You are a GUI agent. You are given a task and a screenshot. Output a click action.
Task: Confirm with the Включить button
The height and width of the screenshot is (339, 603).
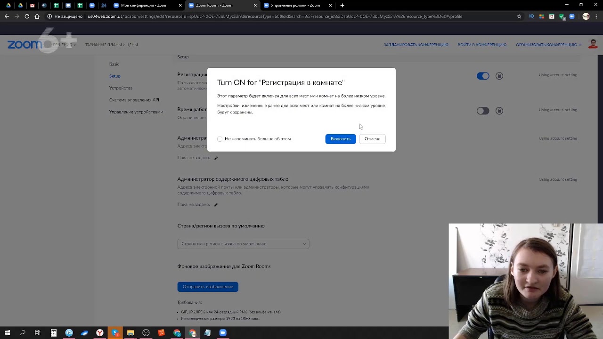(341, 139)
